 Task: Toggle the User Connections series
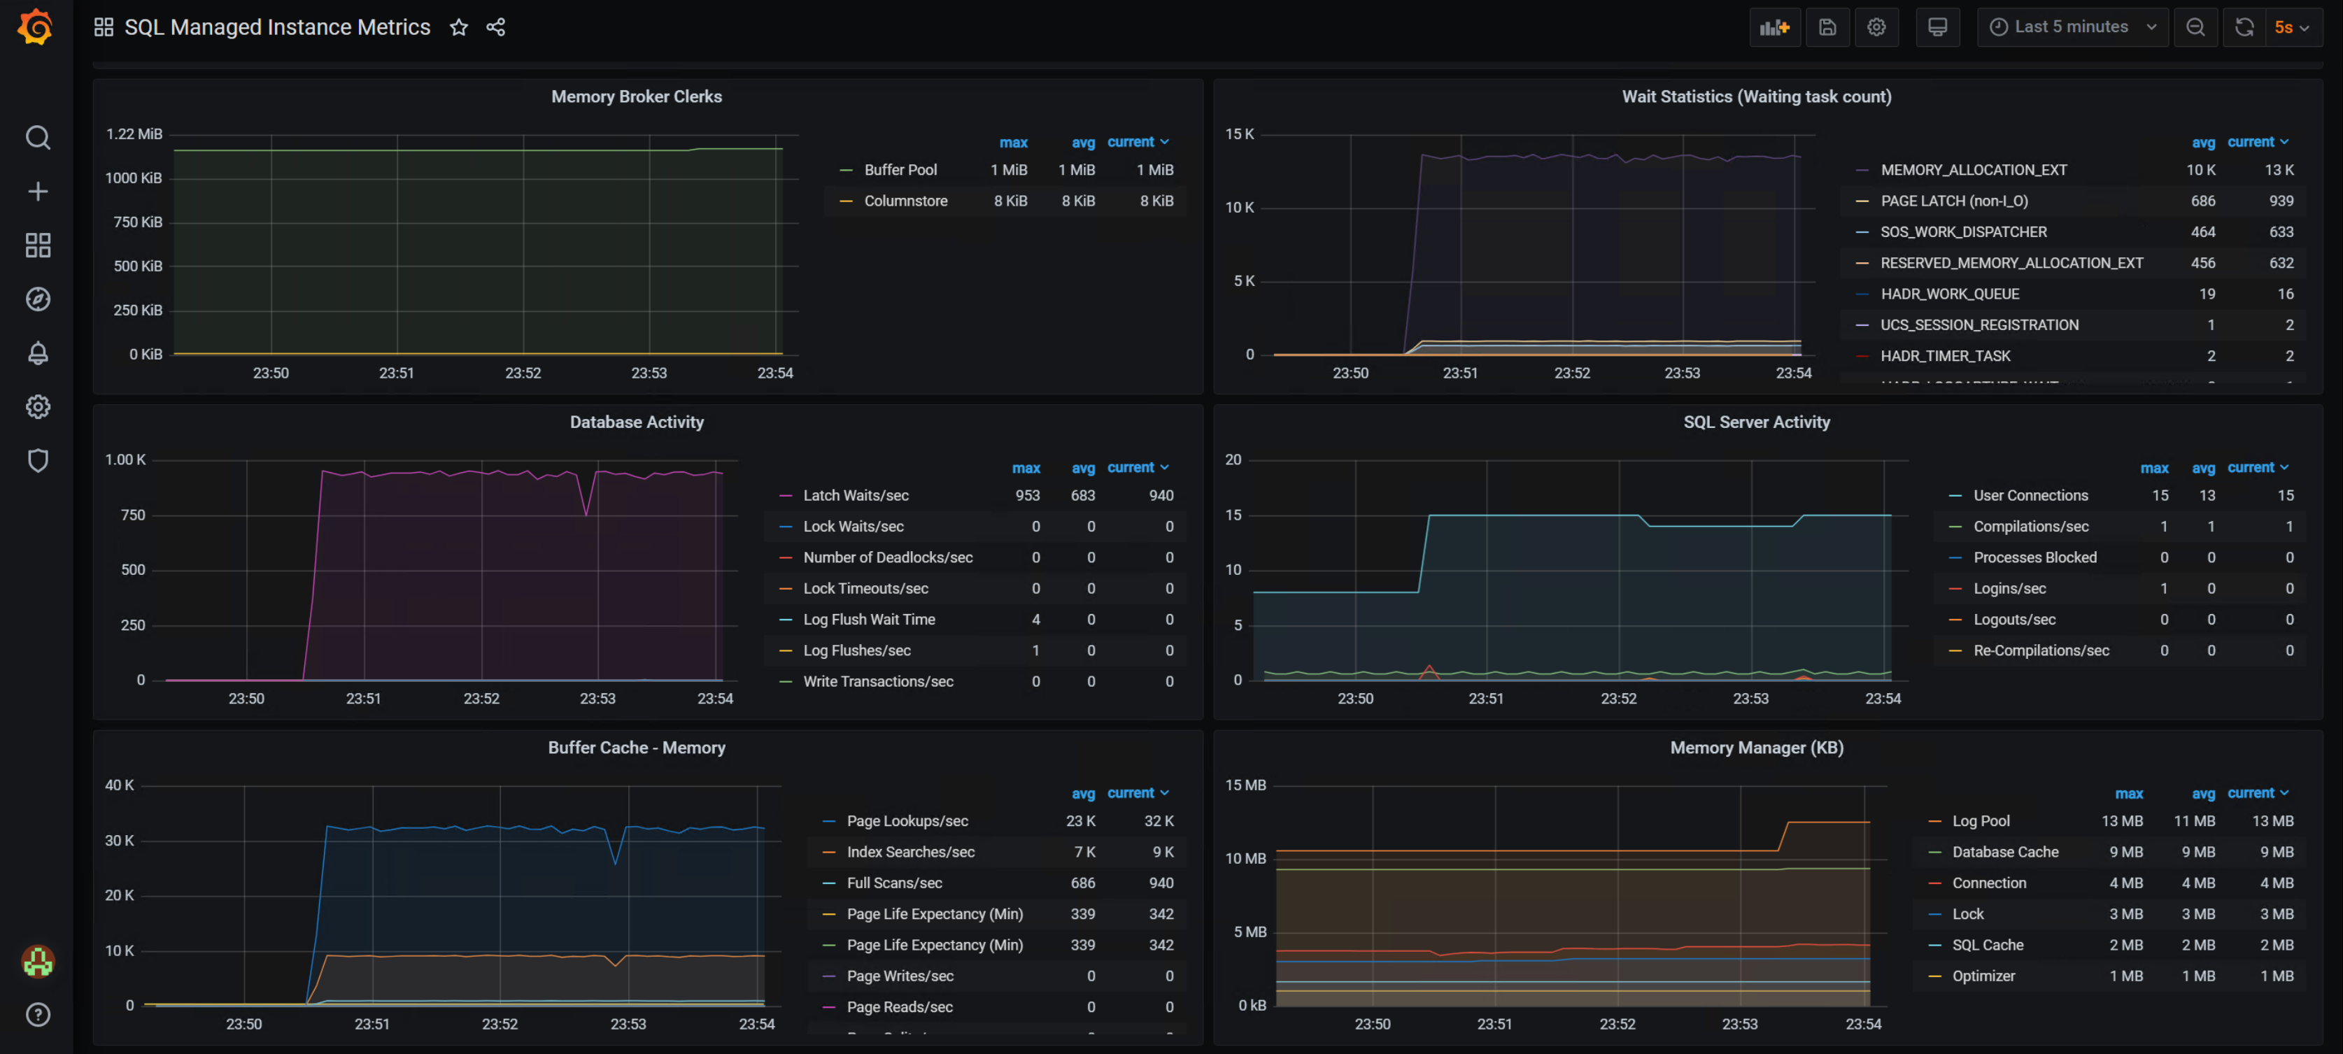pyautogui.click(x=2030, y=496)
